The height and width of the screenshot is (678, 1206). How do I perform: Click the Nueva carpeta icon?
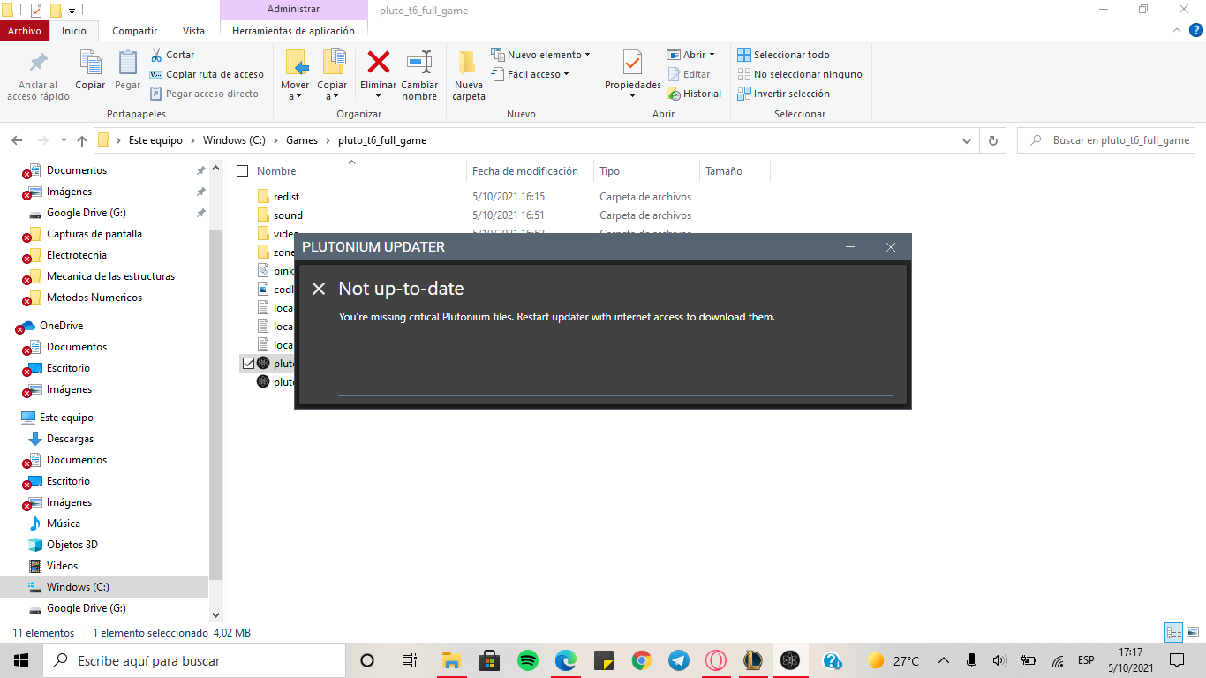(x=468, y=64)
